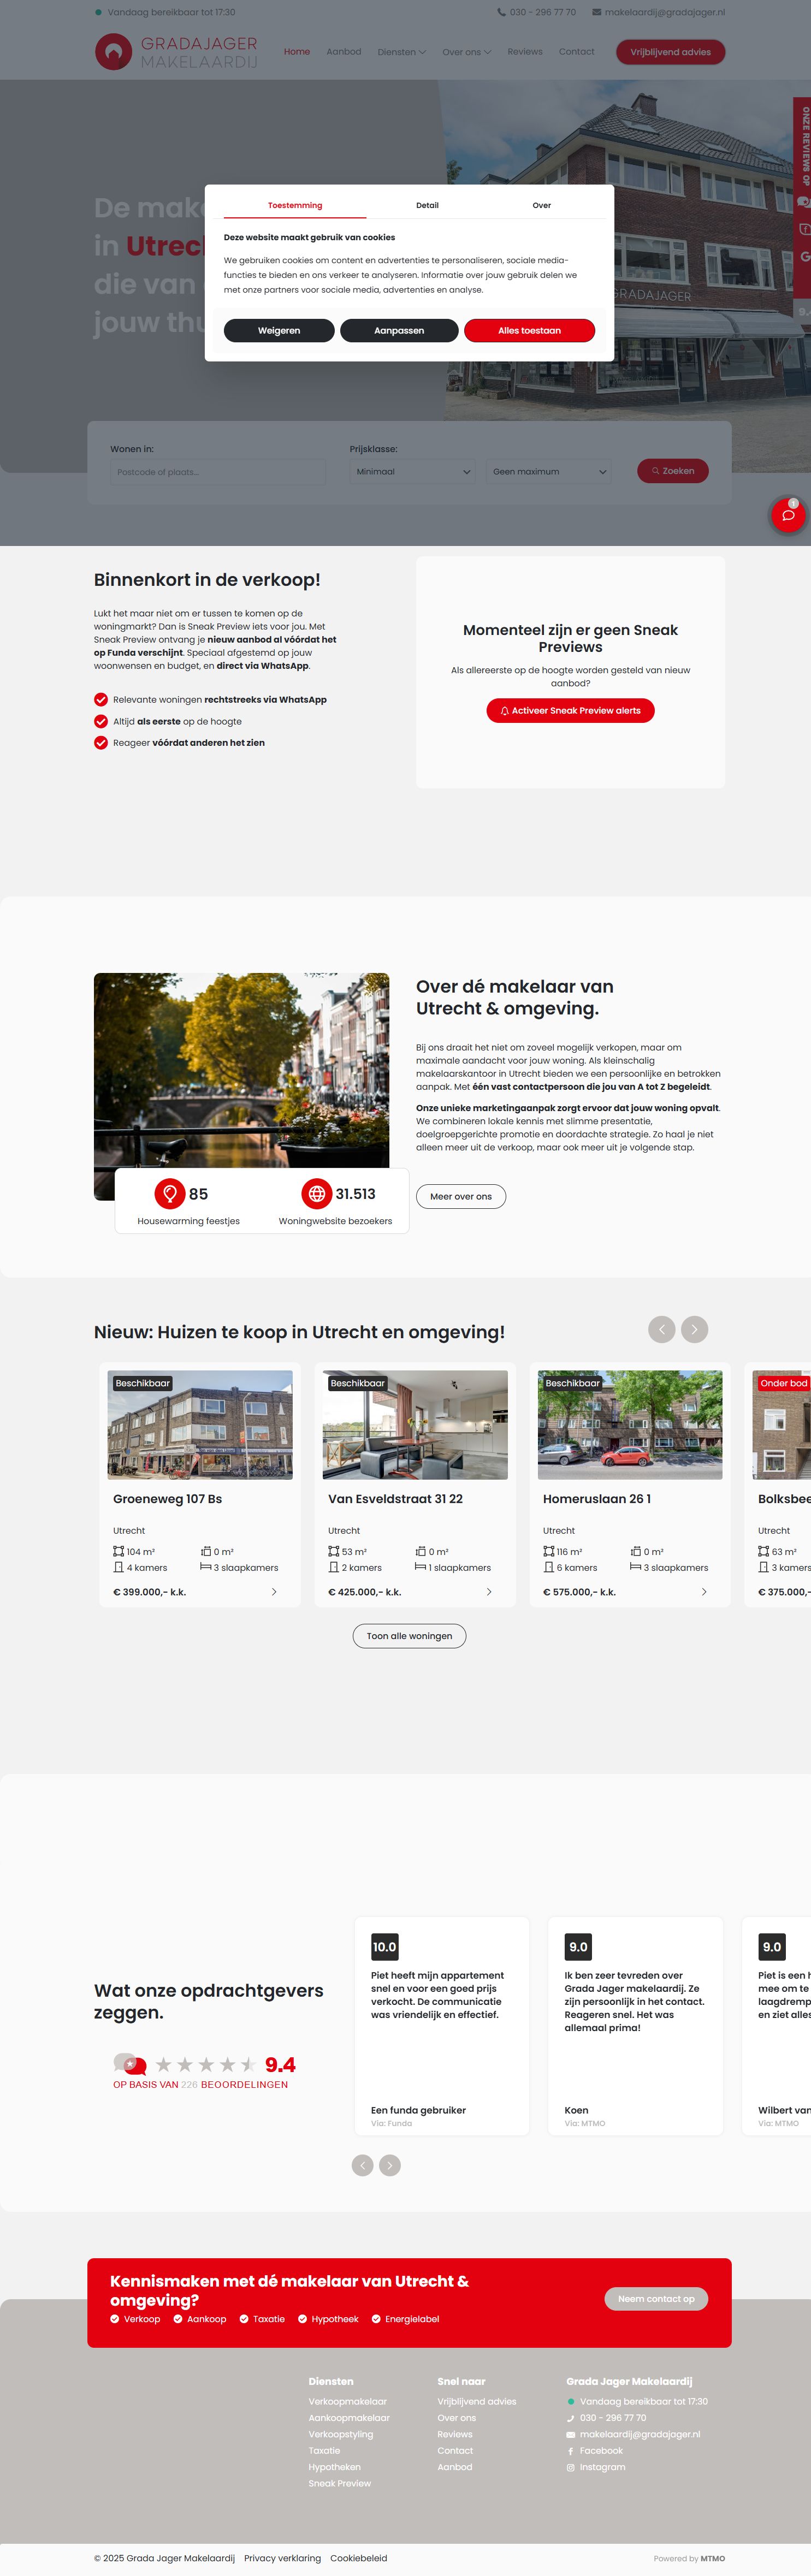The height and width of the screenshot is (2576, 811).
Task: Focus the Postcode of plaats input
Action: pyautogui.click(x=218, y=472)
